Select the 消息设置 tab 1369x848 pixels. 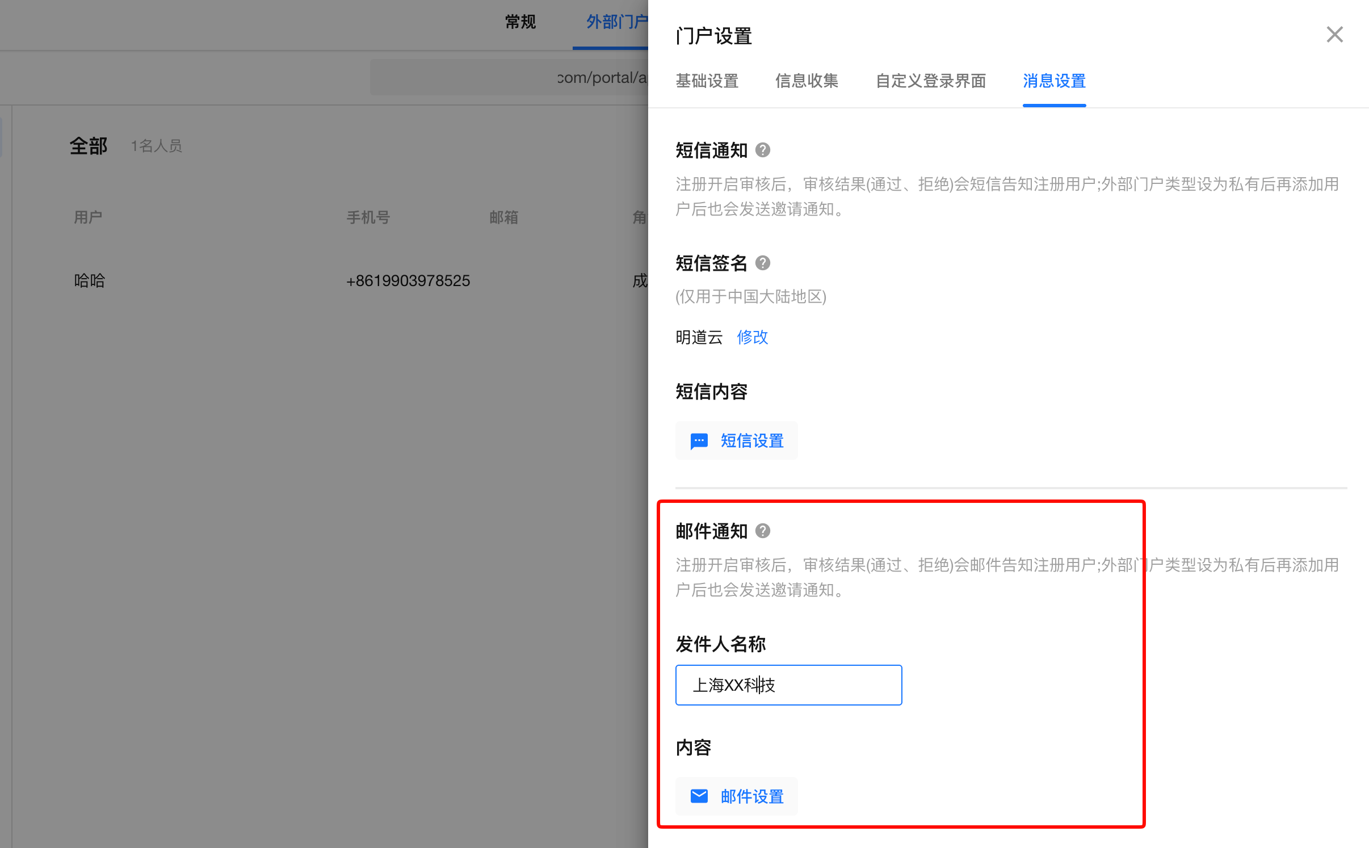pyautogui.click(x=1054, y=81)
